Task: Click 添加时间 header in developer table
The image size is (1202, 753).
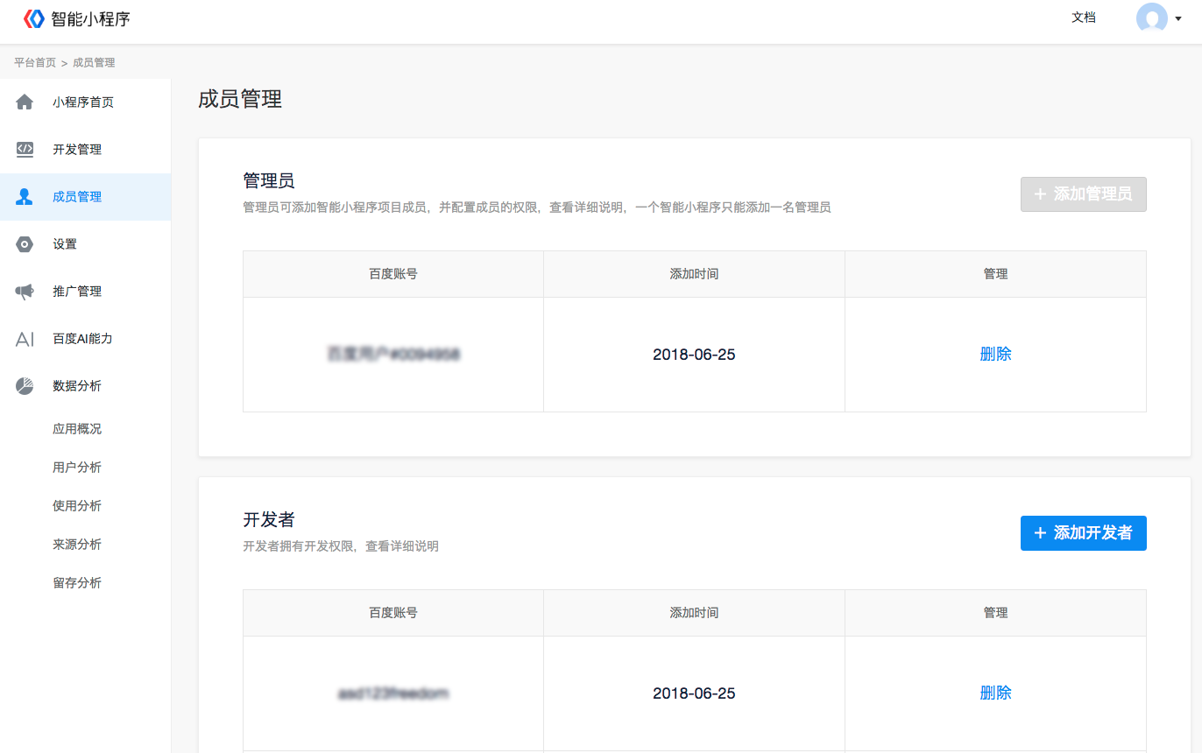Action: (x=694, y=613)
